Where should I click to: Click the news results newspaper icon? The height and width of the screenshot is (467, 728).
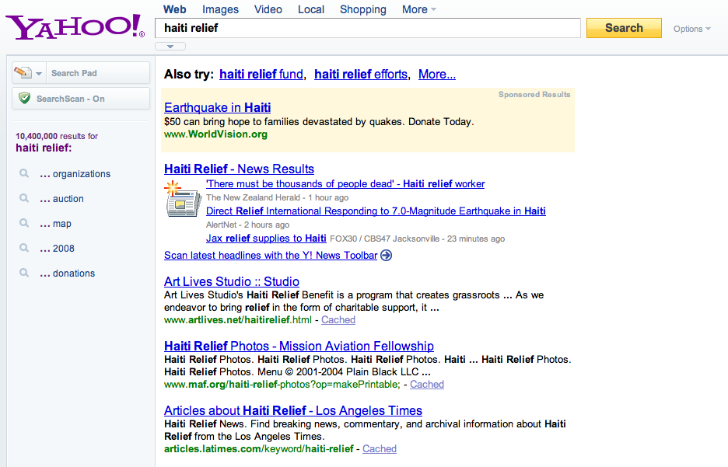tap(182, 200)
